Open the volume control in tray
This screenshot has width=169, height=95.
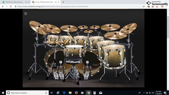pos(153,93)
